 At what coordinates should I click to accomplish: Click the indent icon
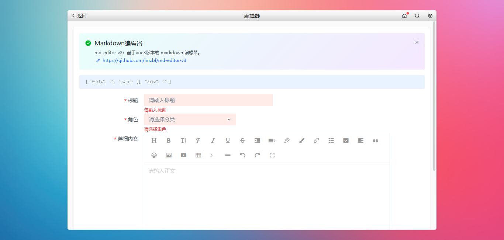click(x=257, y=140)
